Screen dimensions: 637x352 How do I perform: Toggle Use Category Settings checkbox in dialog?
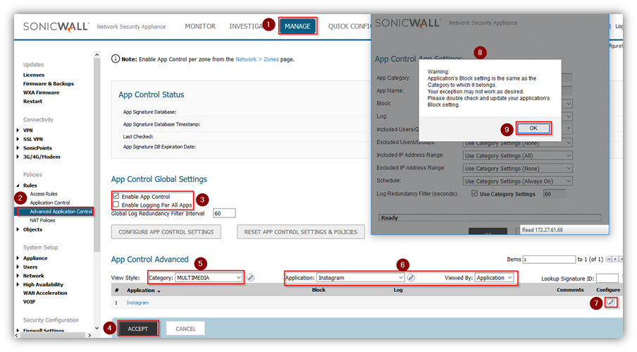pos(475,193)
